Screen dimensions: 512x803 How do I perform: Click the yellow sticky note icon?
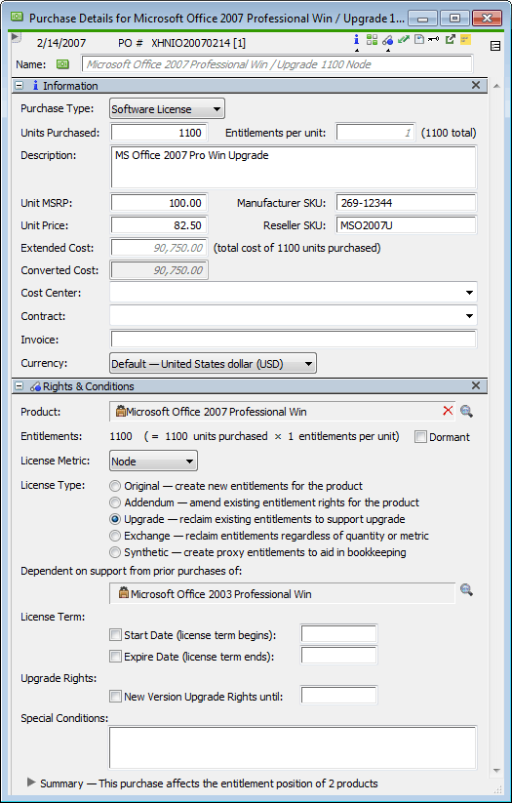[465, 39]
